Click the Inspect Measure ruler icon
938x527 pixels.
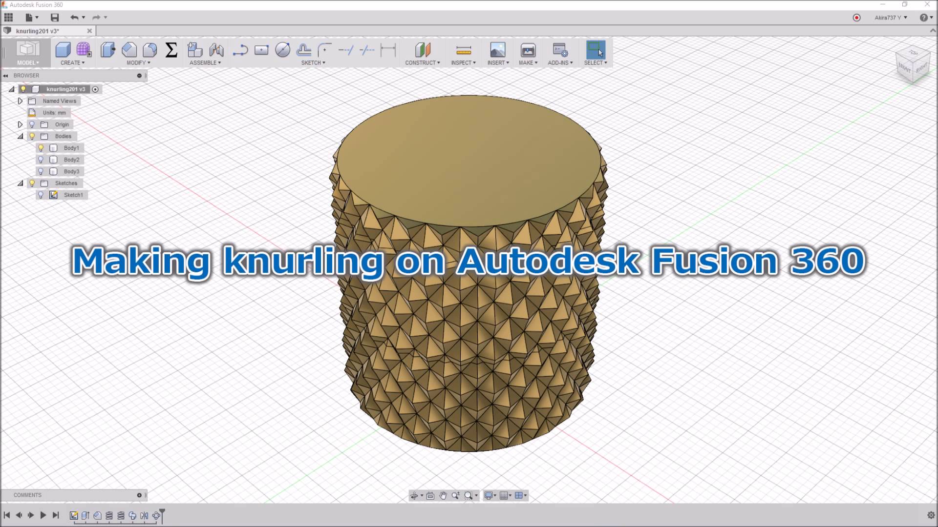pos(464,50)
